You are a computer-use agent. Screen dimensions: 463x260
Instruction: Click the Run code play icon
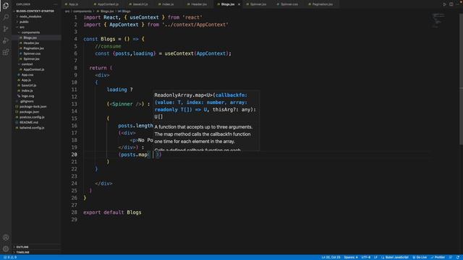tap(444, 4)
